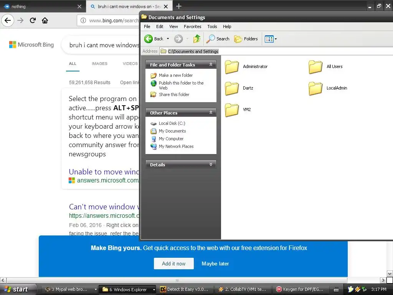
Task: Click the browser home icon
Action: click(x=45, y=20)
